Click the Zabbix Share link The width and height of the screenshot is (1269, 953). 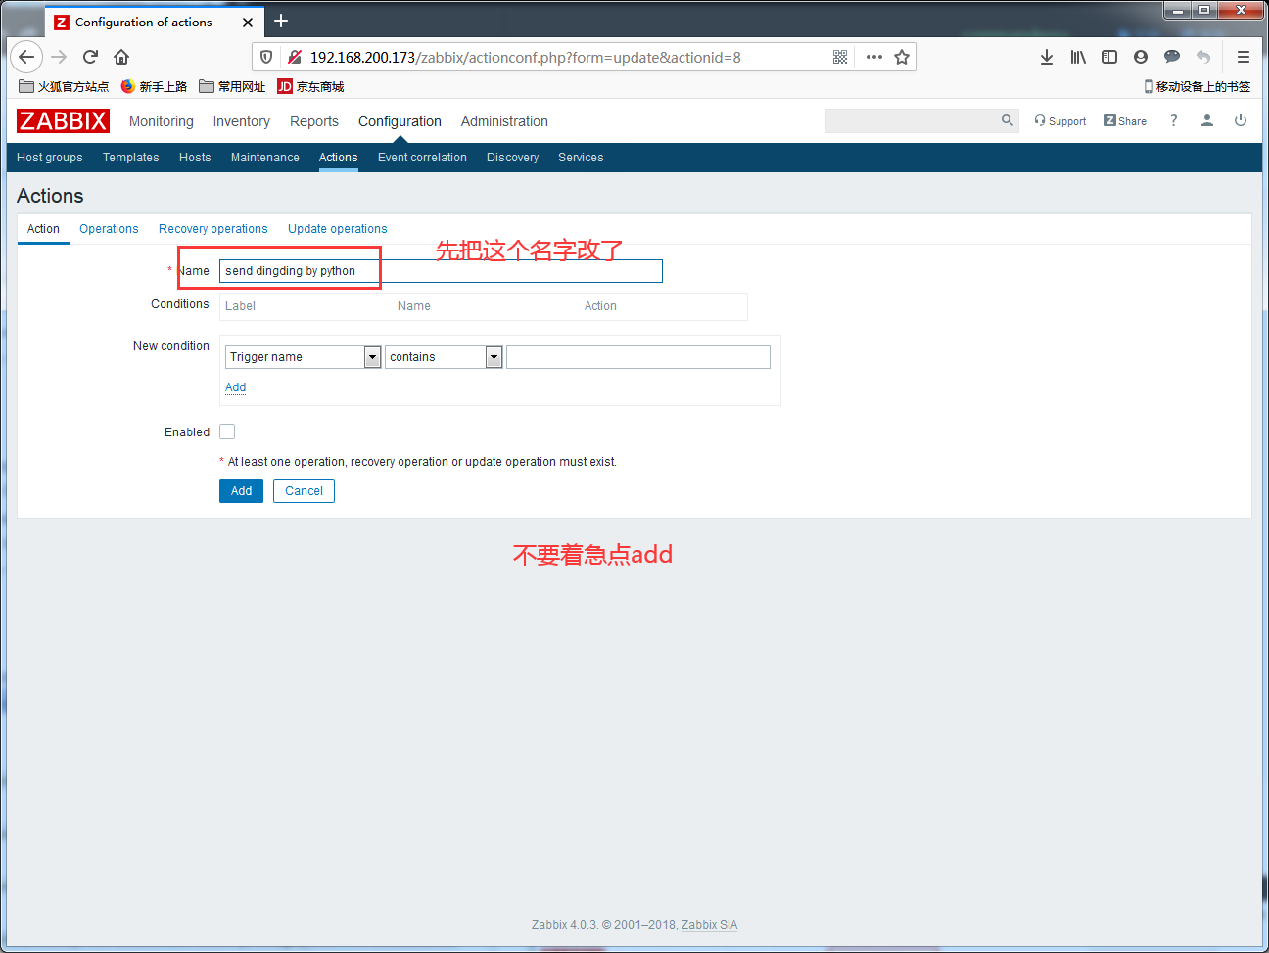[x=1125, y=121]
